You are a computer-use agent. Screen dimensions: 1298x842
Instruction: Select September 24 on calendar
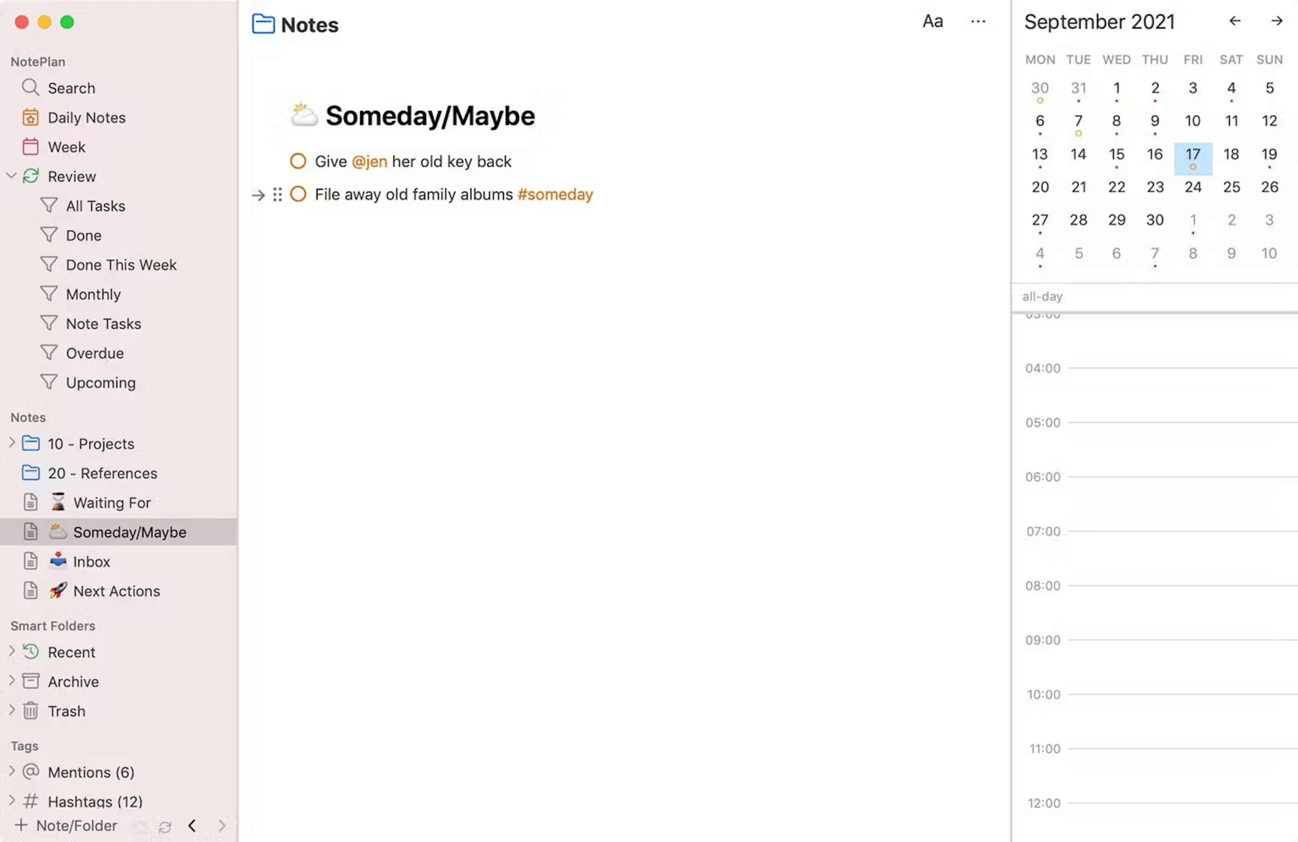pos(1193,186)
